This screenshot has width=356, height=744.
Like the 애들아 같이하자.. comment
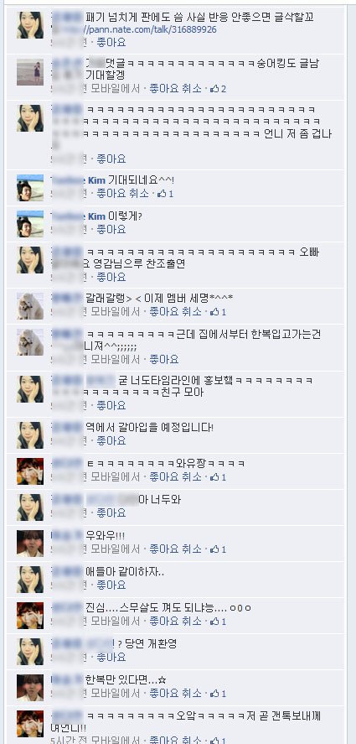pos(111,585)
